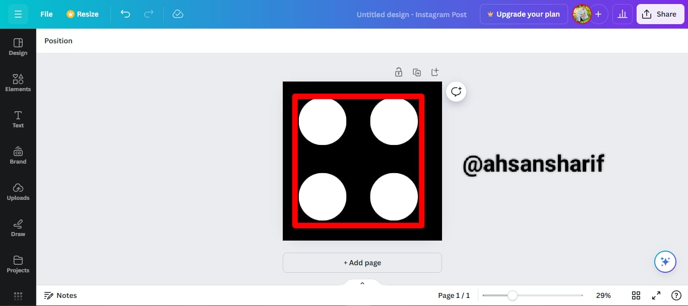Open the Magic assistant sparkle button

[x=665, y=262]
